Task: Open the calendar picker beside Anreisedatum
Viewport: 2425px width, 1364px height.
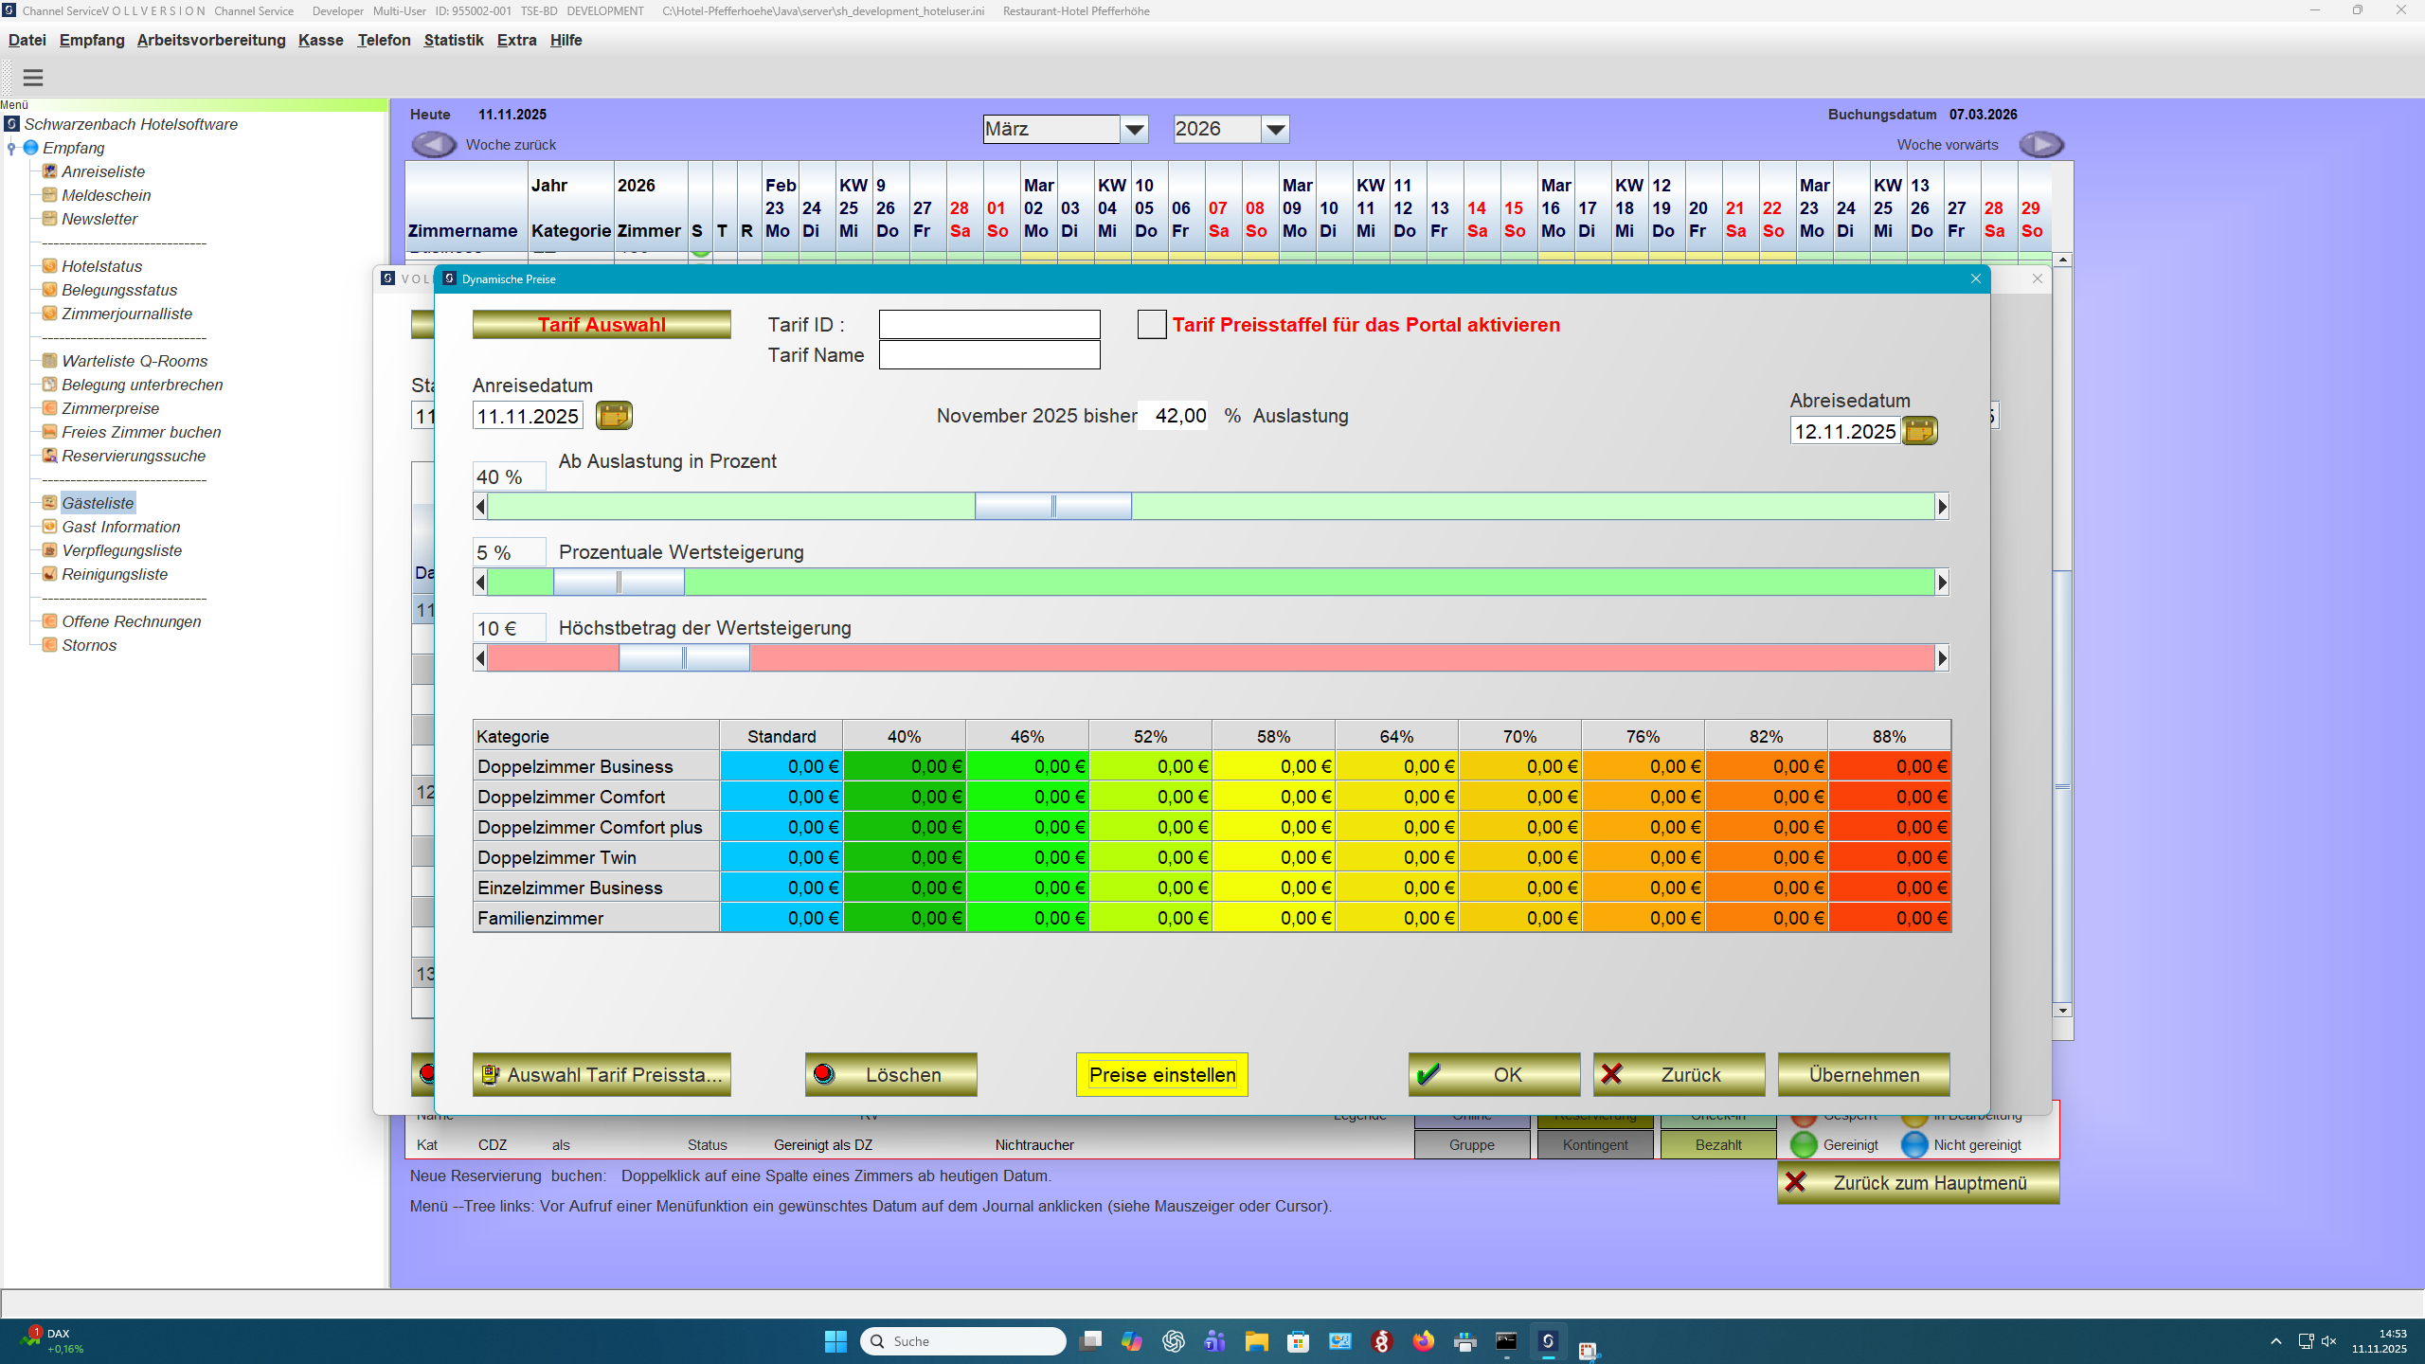Action: pos(614,415)
